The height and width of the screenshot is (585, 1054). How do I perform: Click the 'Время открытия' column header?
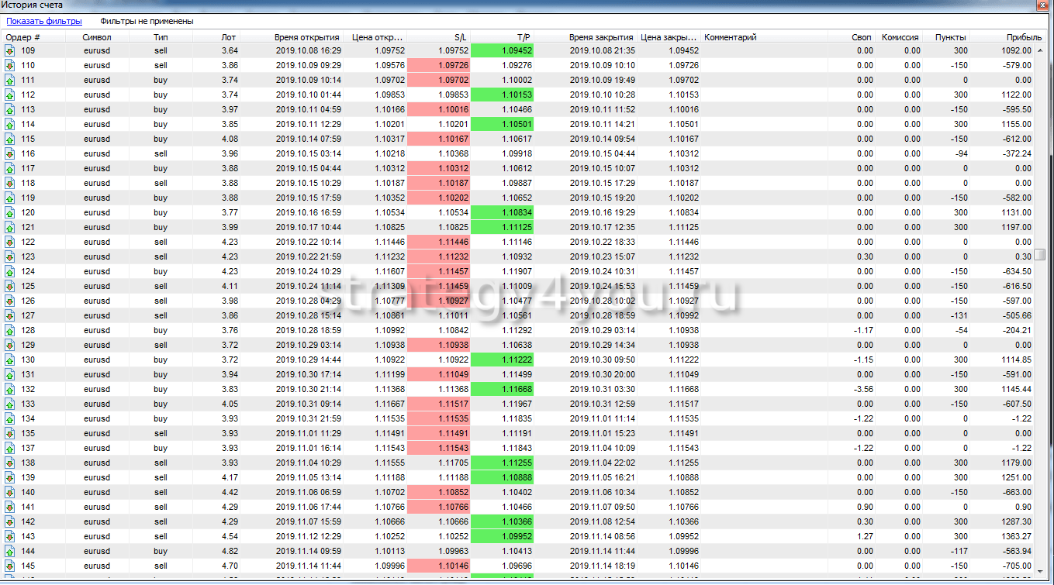(x=306, y=37)
